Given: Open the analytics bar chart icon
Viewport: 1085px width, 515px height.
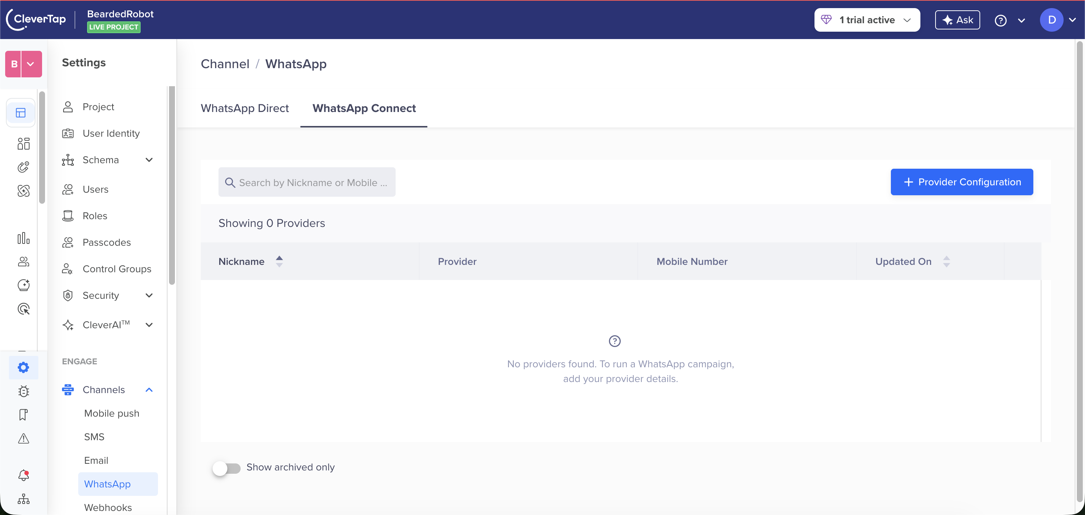Looking at the screenshot, I should [x=24, y=238].
